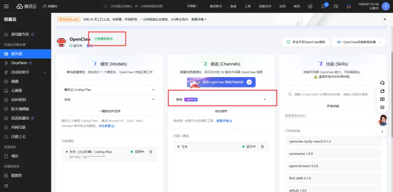
Task: Click the 一键添加并应用 button
Action: [x=110, y=111]
